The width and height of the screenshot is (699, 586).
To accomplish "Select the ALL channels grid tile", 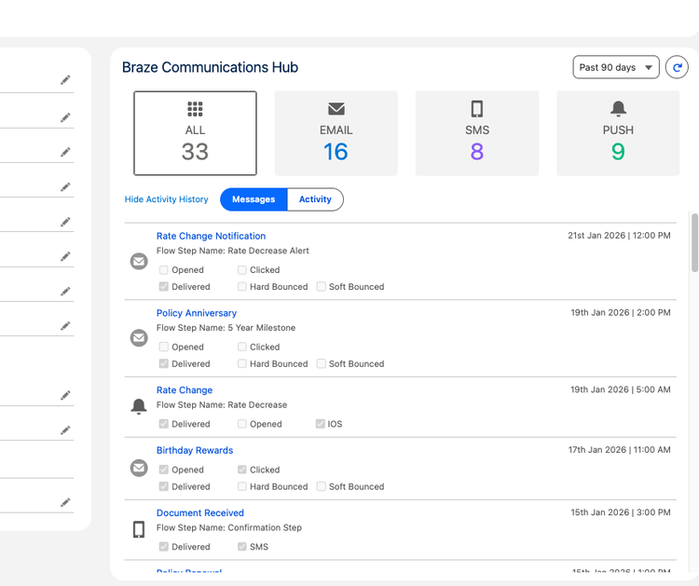I will click(x=195, y=133).
